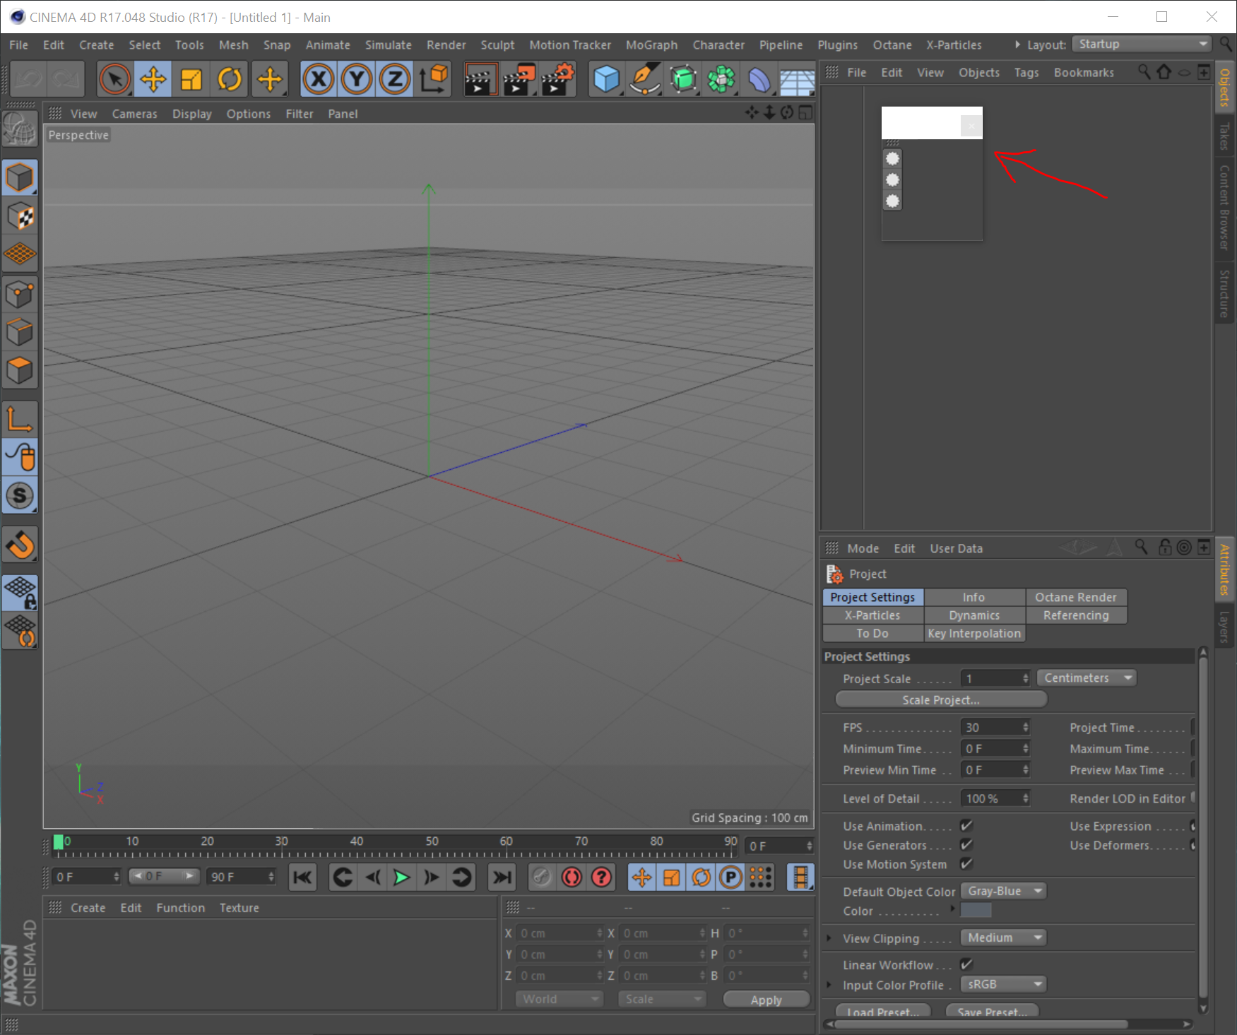Select Polygons mode in left toolbar

pyautogui.click(x=20, y=370)
